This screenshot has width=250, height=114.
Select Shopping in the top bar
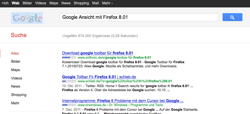[81, 3]
